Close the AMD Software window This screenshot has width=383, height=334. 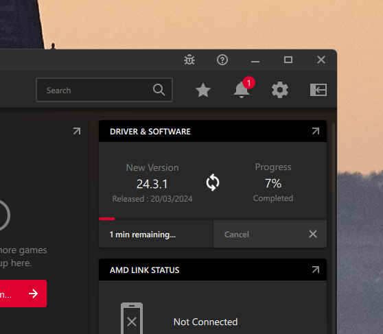pyautogui.click(x=321, y=60)
